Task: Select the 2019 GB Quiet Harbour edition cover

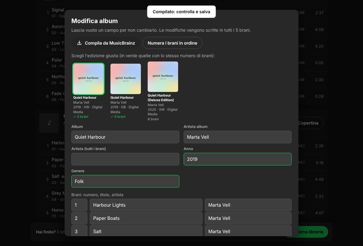Action: click(x=126, y=79)
